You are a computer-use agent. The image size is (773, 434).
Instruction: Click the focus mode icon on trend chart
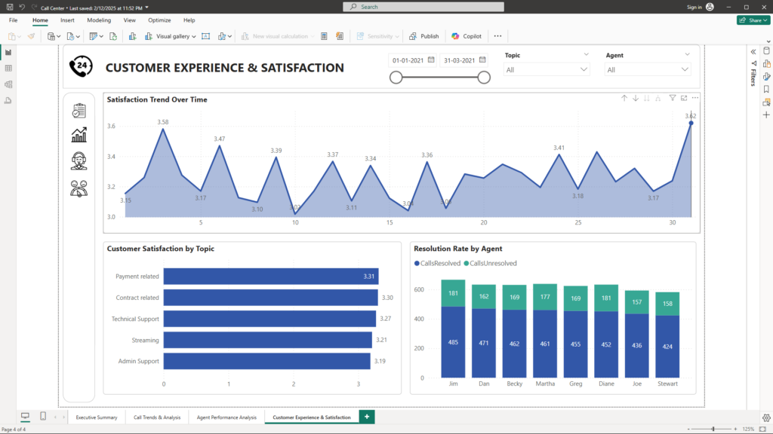coord(684,98)
